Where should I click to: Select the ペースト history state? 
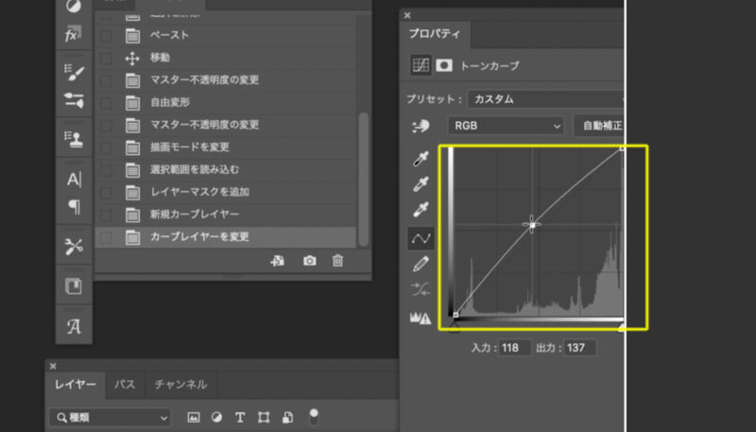coord(226,36)
